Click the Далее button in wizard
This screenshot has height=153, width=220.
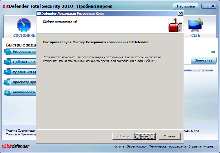[145, 136]
